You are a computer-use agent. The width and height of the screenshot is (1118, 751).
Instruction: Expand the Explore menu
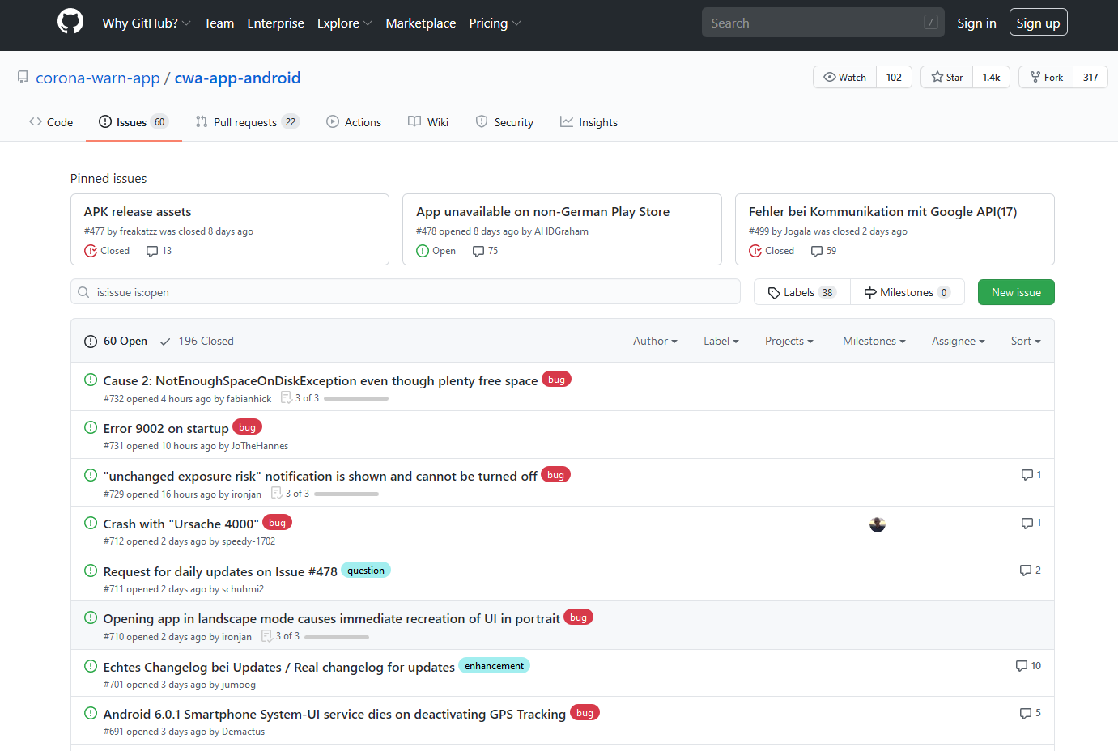coord(345,23)
